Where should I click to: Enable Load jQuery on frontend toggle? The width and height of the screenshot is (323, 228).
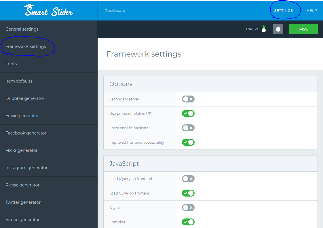[x=188, y=179]
